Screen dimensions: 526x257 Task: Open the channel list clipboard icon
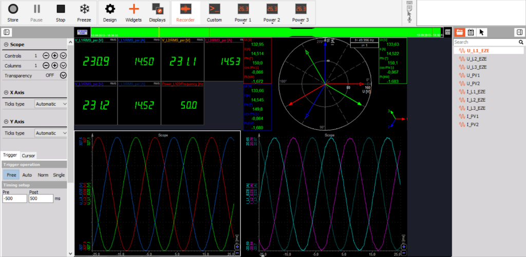[471, 32]
